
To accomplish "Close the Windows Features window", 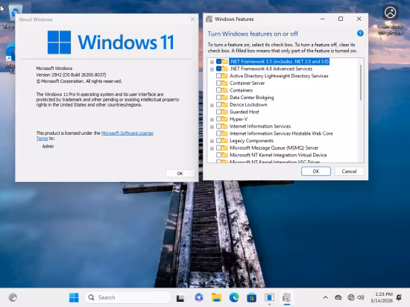I will [x=359, y=19].
